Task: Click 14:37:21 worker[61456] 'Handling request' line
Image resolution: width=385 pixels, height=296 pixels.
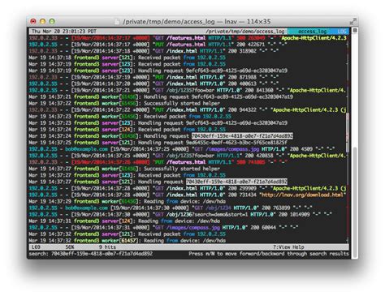Action: (x=161, y=97)
